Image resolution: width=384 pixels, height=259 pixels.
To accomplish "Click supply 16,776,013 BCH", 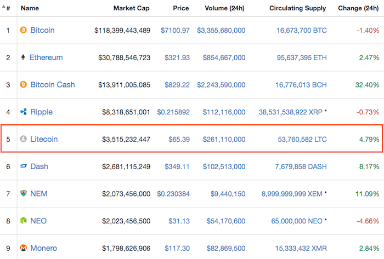I will click(x=301, y=85).
